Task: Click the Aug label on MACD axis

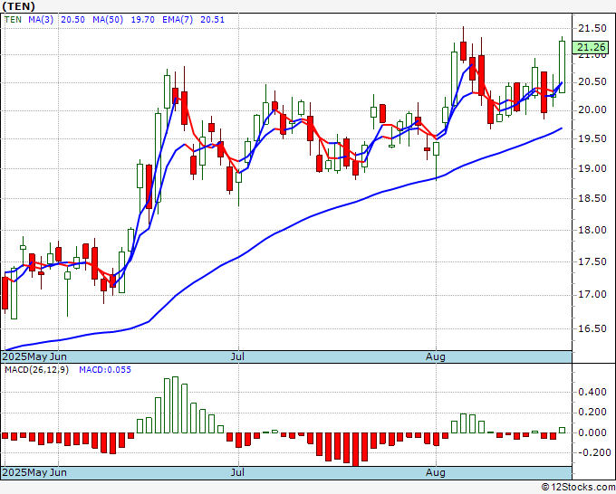Action: coord(436,472)
